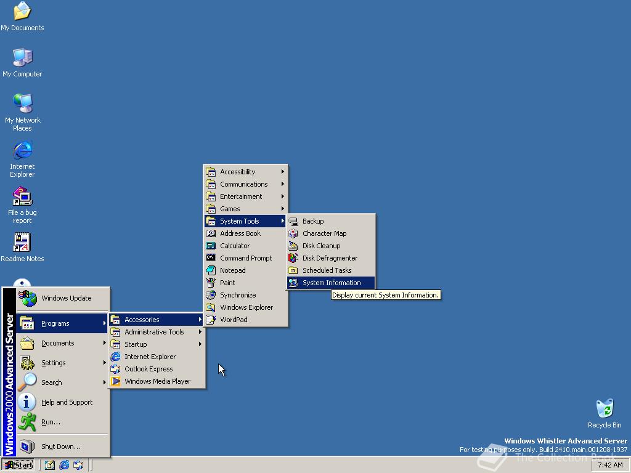Click the WordPad menu icon
Screen dimensions: 631x473
pyautogui.click(x=211, y=320)
